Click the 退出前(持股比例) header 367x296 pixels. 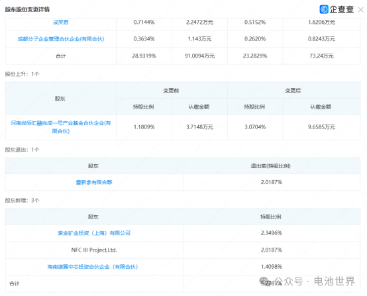coord(271,166)
